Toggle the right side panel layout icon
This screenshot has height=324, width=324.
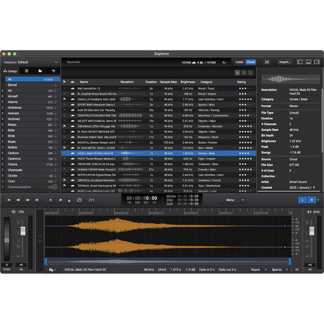[x=317, y=62]
